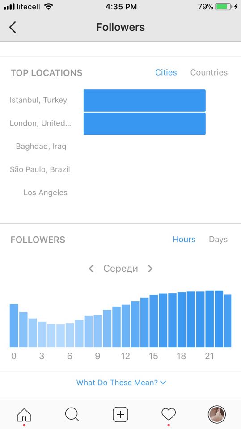
Task: Open the Home feed icon
Action: [x=24, y=415]
